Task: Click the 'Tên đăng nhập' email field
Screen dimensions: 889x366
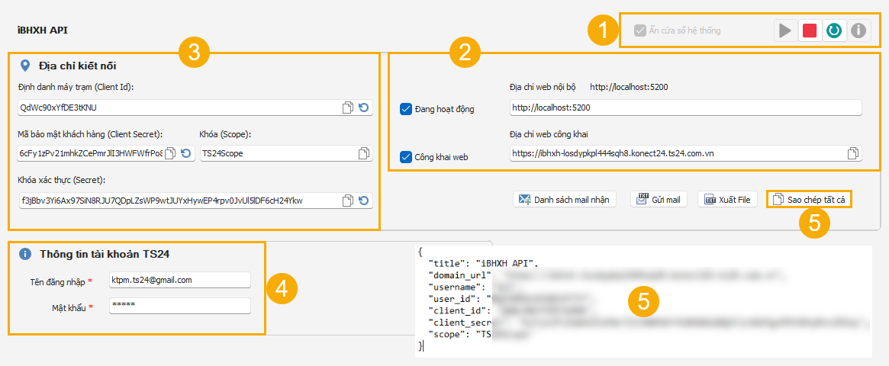Action: point(180,280)
